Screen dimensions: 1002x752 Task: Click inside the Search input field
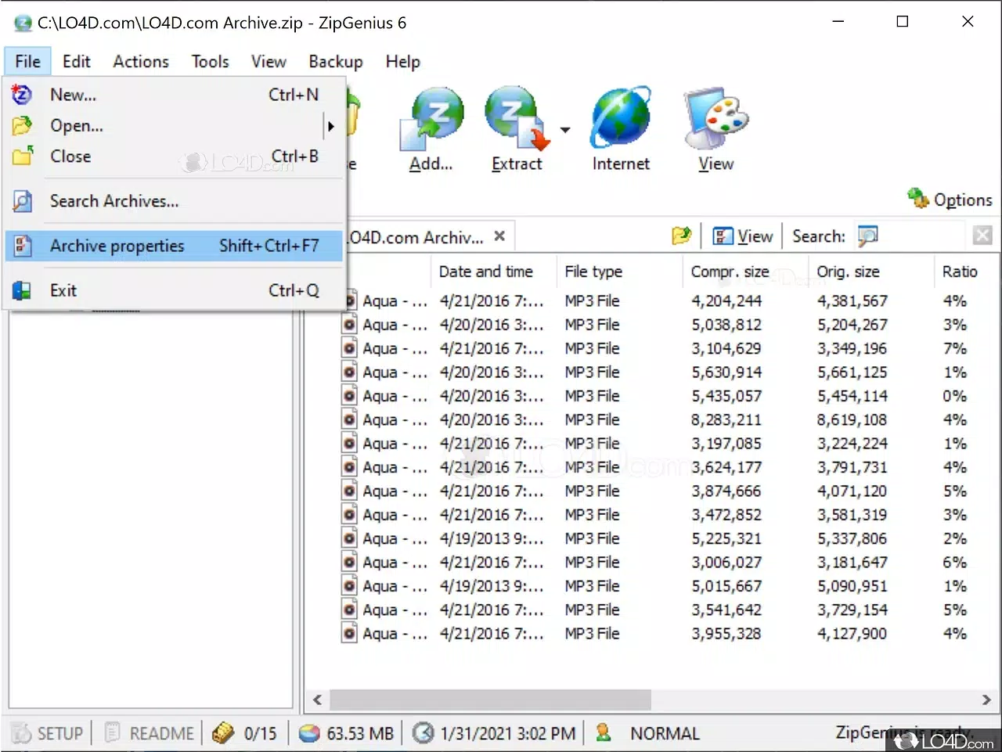pyautogui.click(x=925, y=236)
